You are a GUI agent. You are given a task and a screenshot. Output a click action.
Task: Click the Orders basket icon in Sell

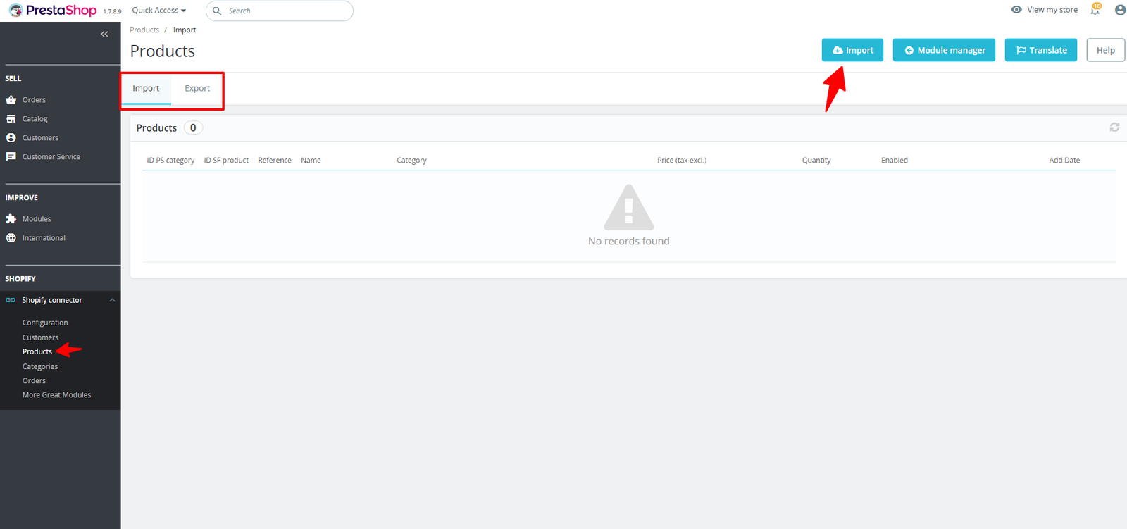coord(11,100)
